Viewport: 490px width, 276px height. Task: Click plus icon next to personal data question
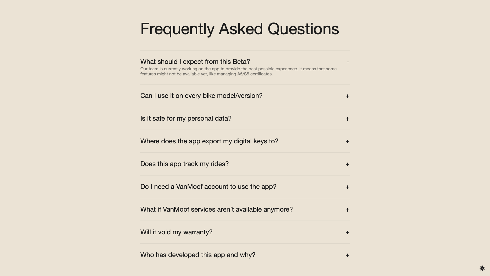[x=347, y=119]
